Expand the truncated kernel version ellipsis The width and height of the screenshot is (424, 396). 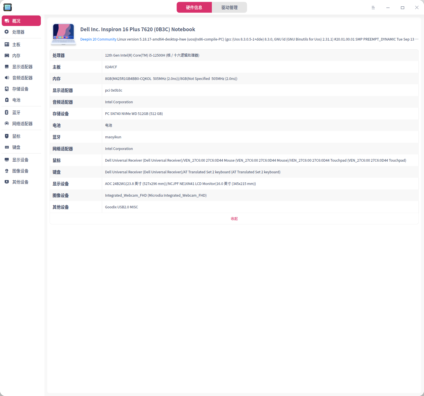tap(417, 39)
